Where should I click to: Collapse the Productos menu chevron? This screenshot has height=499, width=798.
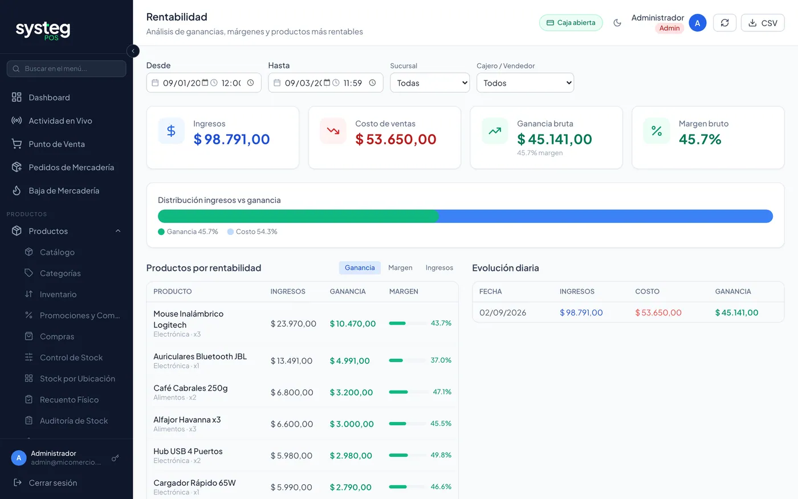click(118, 231)
